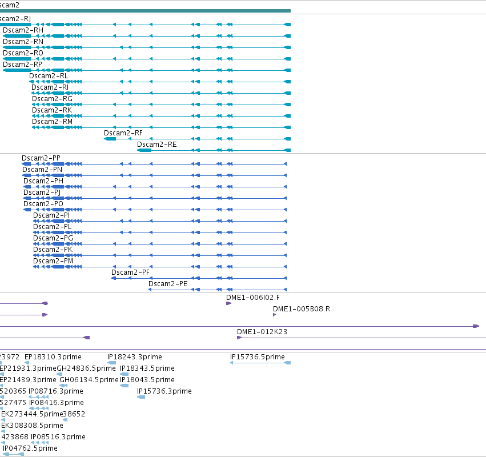The height and width of the screenshot is (457, 486).
Task: Select the GH24836.5prime EST label
Action: coord(86,368)
